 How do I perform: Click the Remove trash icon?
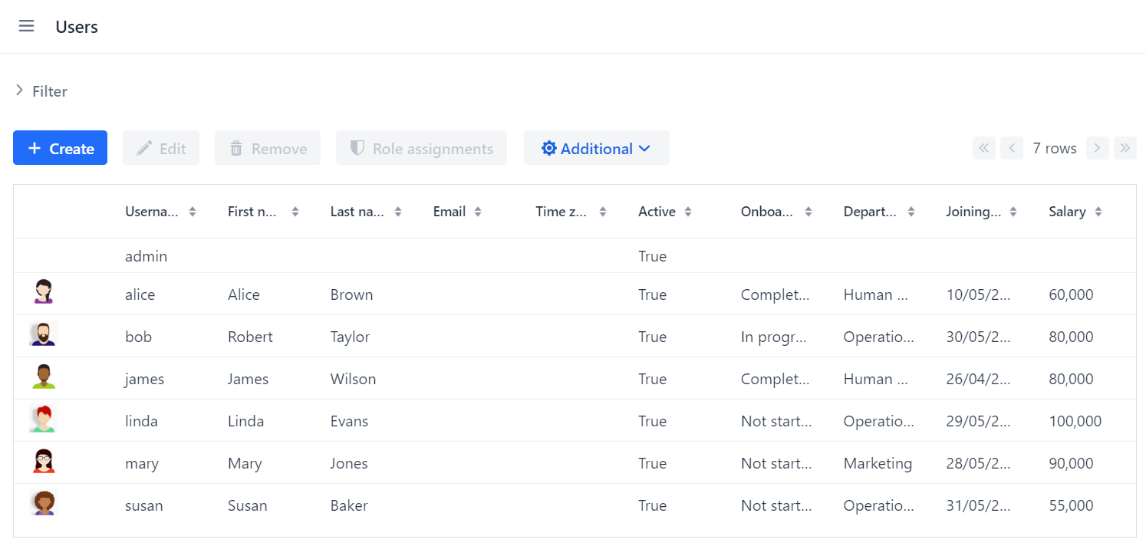(235, 147)
